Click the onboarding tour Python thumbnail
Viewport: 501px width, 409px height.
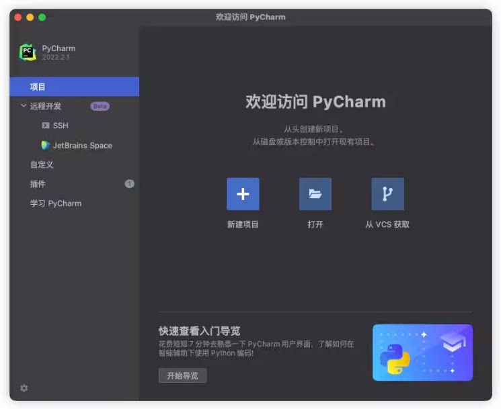(x=422, y=353)
